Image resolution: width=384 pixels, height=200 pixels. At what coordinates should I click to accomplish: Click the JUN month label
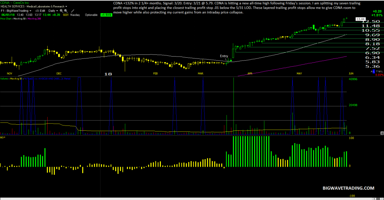coord(351,73)
